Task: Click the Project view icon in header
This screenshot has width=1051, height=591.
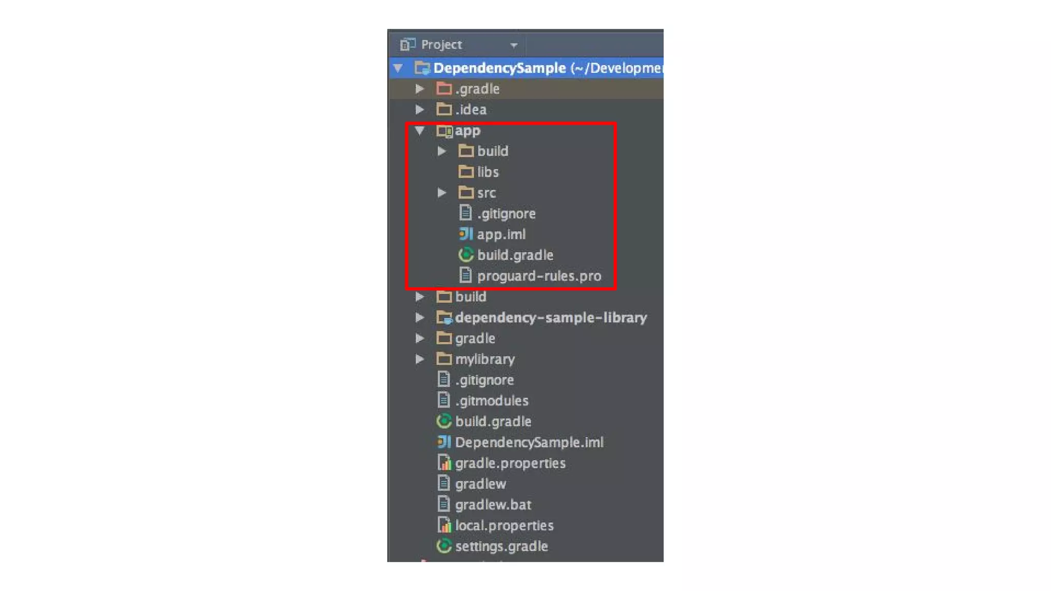Action: click(407, 45)
